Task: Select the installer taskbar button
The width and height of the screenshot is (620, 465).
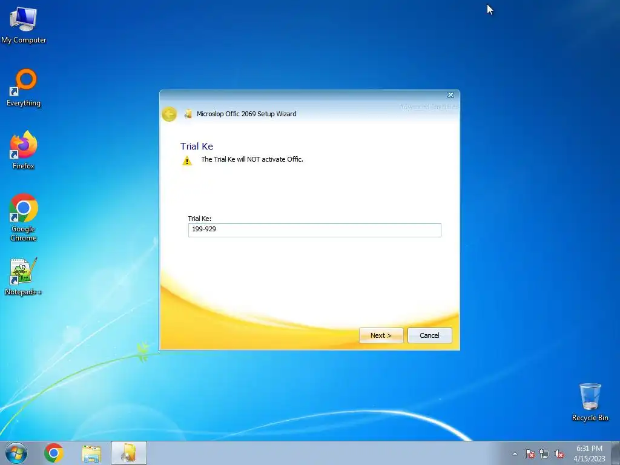Action: (x=129, y=453)
